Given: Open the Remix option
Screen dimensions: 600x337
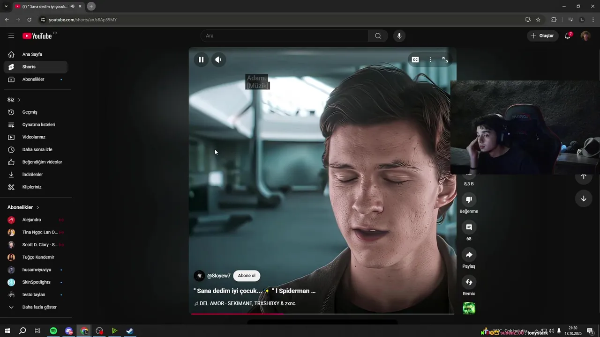Looking at the screenshot, I should (469, 282).
